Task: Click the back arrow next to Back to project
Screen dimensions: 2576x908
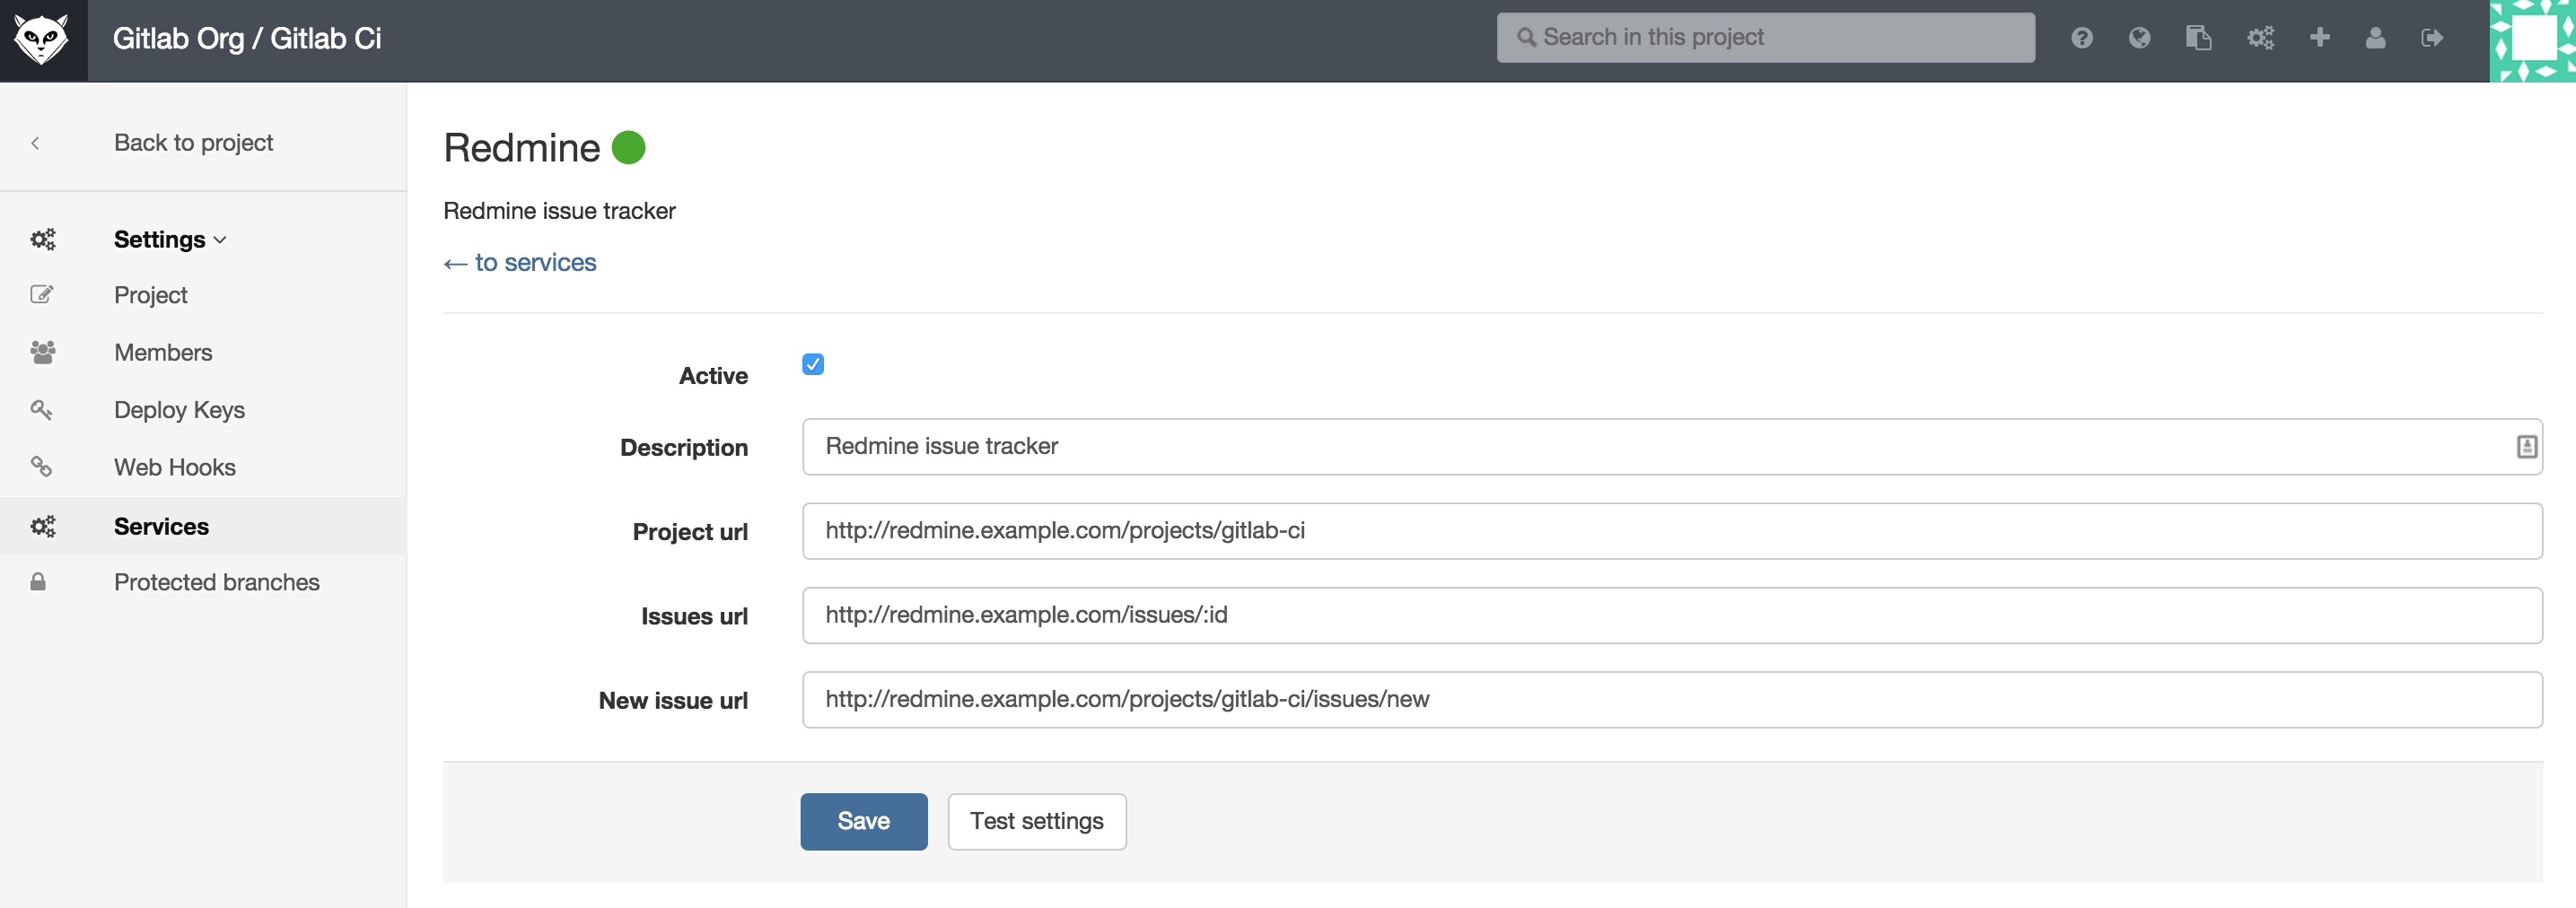Action: 36,143
